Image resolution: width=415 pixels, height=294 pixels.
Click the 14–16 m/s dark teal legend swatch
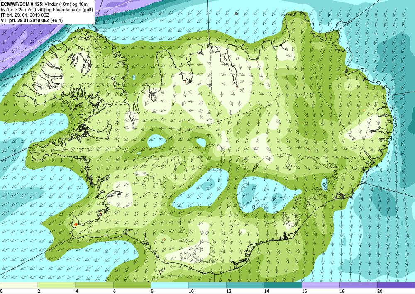pyautogui.click(x=283, y=285)
